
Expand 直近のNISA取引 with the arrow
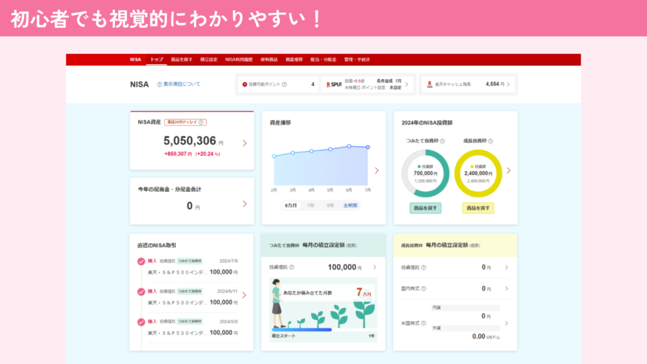click(x=244, y=295)
